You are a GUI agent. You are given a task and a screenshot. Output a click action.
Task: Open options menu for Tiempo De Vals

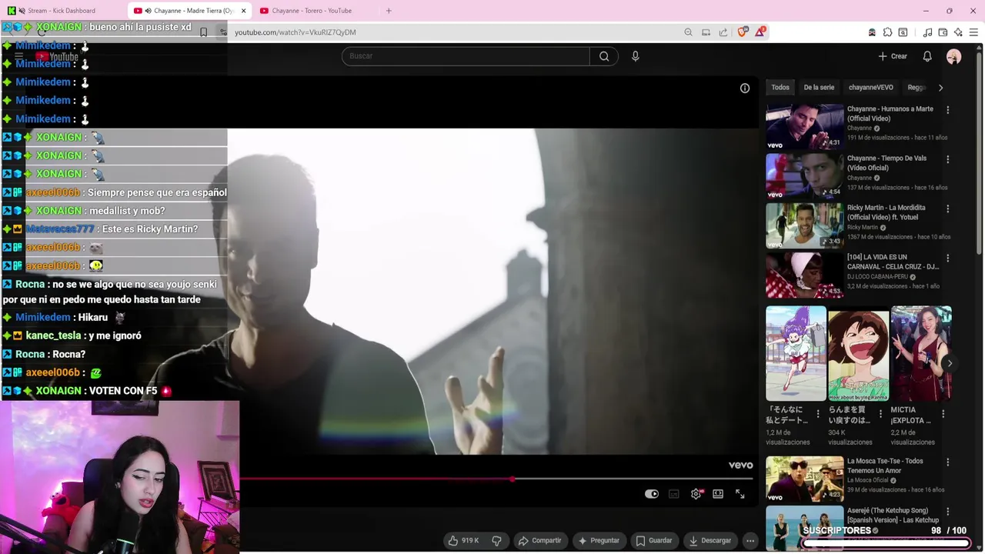(948, 159)
